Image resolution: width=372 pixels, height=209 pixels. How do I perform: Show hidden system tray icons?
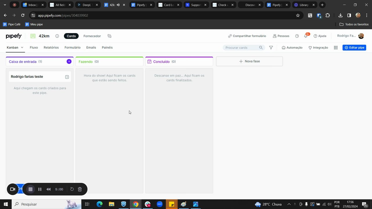(289, 204)
